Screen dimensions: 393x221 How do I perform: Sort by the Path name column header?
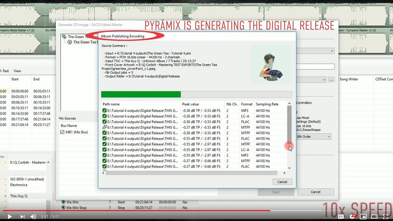coord(140,104)
